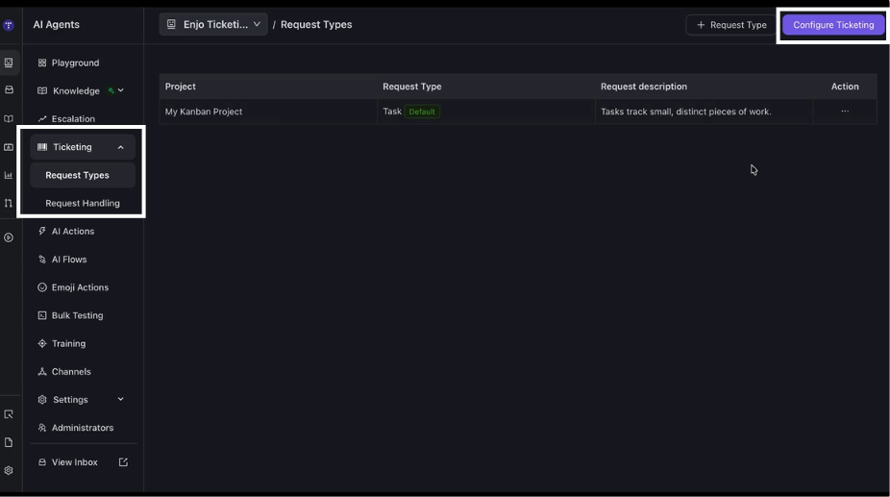Open the inbox tray icon in left rail
The image size is (890, 497).
click(x=9, y=89)
